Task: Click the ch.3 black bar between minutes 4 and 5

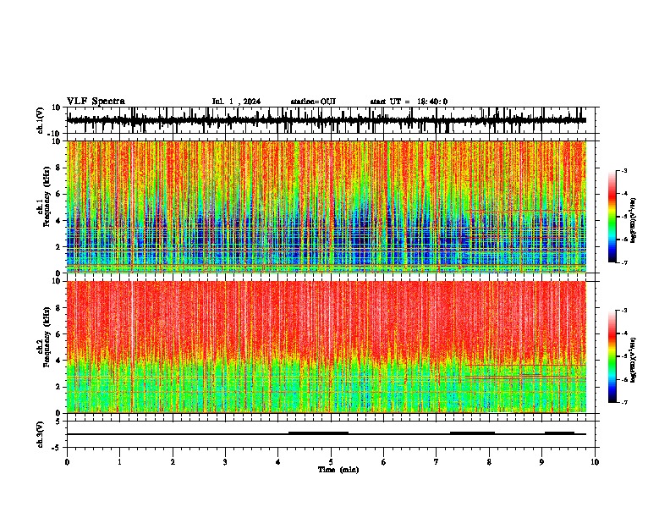Action: [319, 433]
